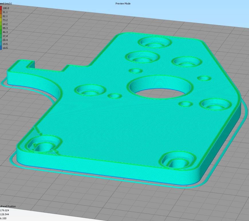This screenshot has height=221, width=249.
Task: Click the Preview Mode label at the top
Action: [x=123, y=3]
